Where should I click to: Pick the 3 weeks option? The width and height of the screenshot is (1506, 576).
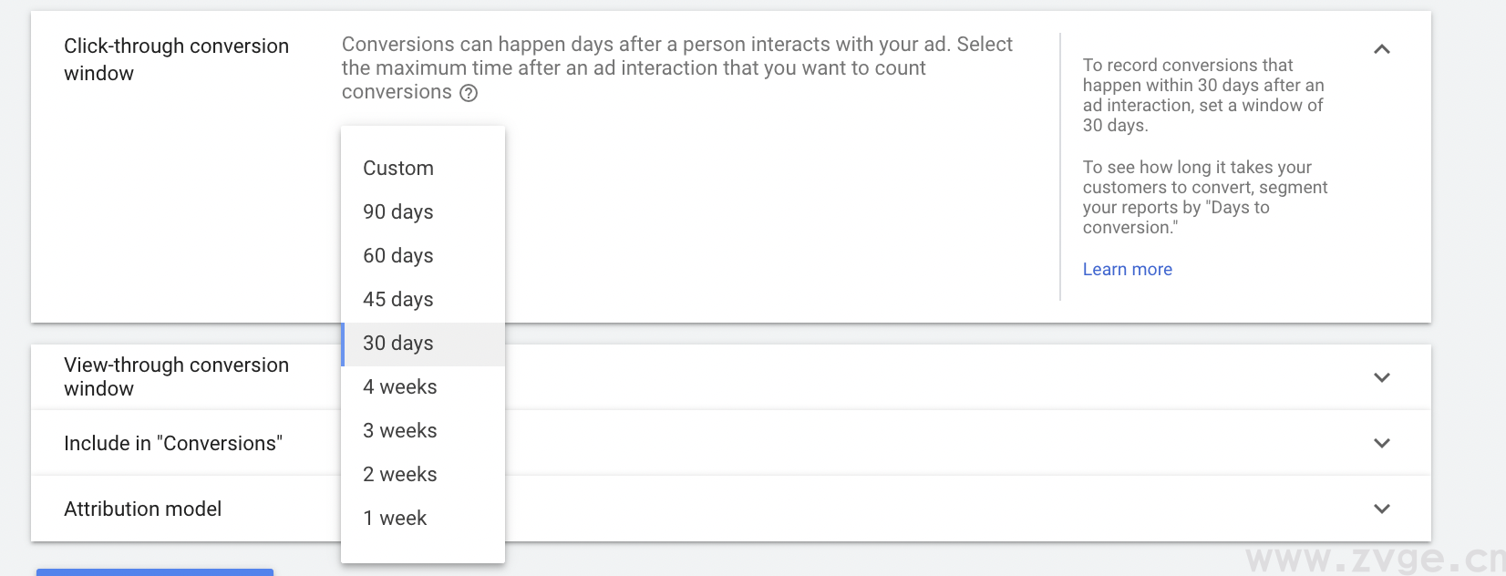coord(400,431)
